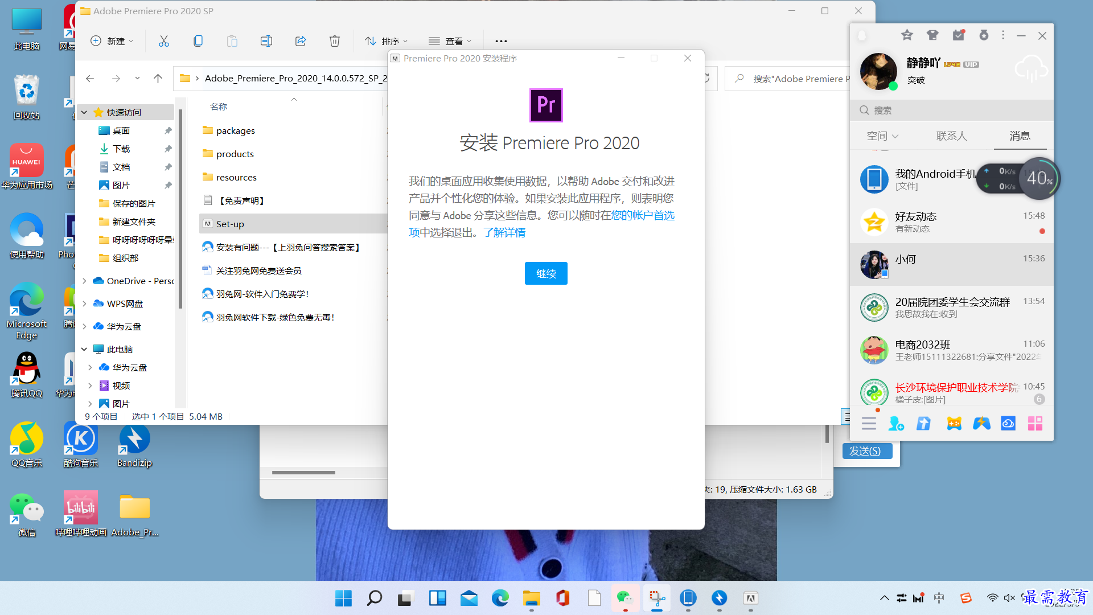Screen dimensions: 1093x615
Task: Open the three-dot more options in Explorer
Action: point(501,41)
